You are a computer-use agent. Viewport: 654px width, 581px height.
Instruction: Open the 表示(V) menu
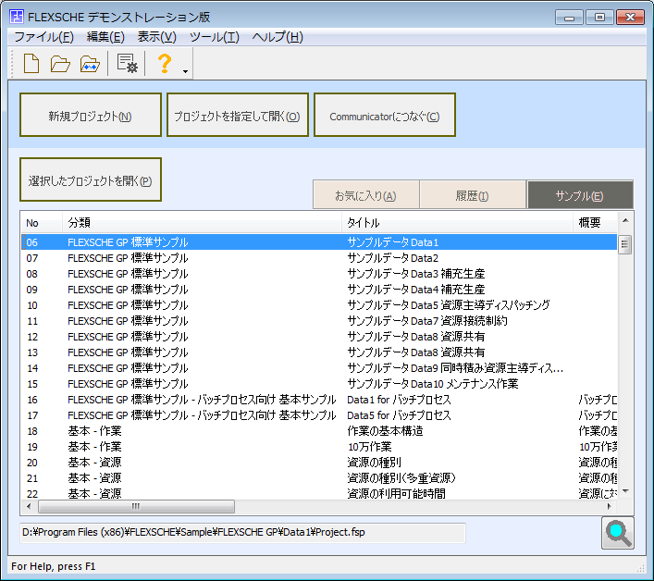click(156, 37)
